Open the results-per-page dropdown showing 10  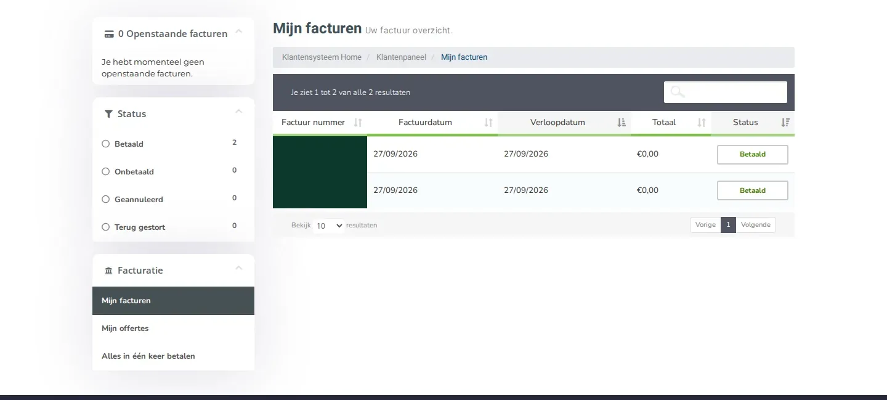point(328,226)
